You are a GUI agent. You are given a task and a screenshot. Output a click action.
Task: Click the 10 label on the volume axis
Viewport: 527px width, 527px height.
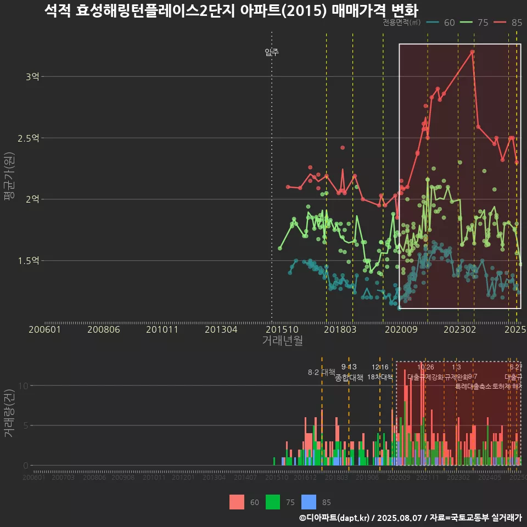pyautogui.click(x=23, y=385)
